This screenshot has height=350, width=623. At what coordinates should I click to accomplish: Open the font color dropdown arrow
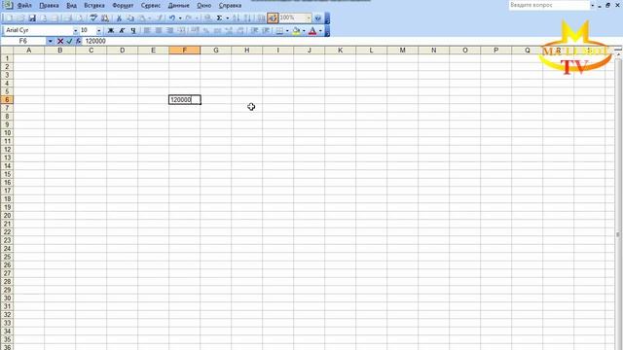pyautogui.click(x=320, y=30)
